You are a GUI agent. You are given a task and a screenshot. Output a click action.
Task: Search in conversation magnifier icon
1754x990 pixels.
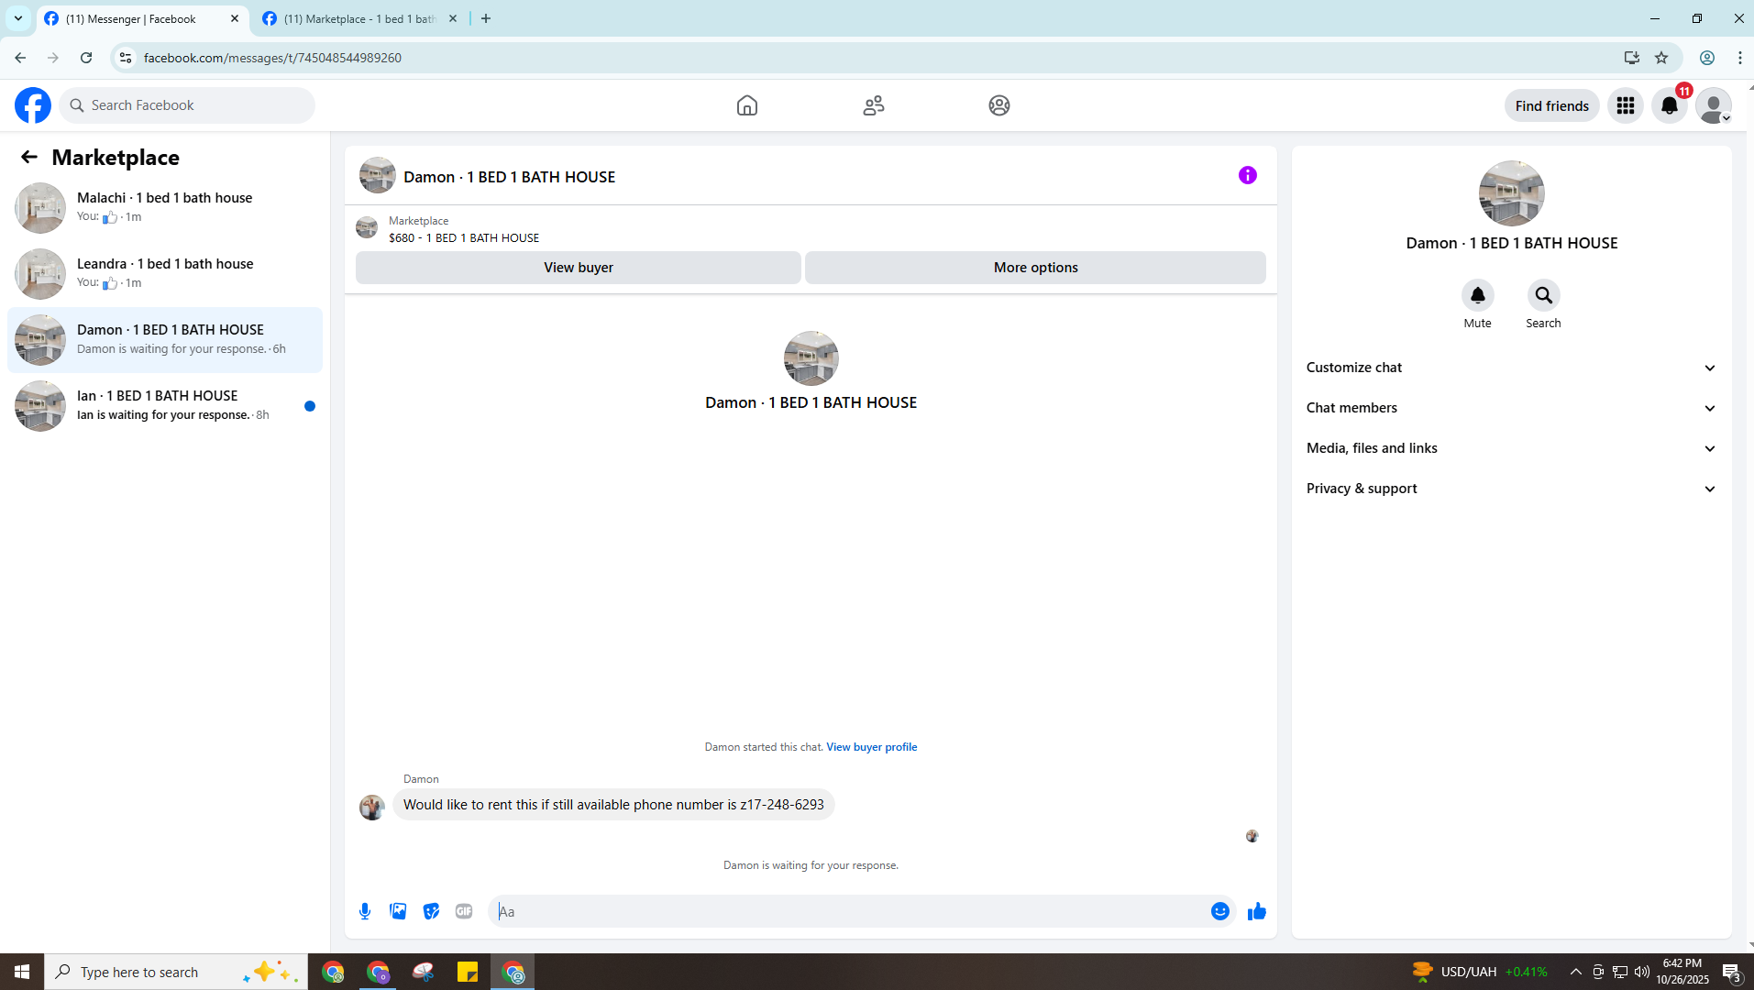pos(1544,295)
